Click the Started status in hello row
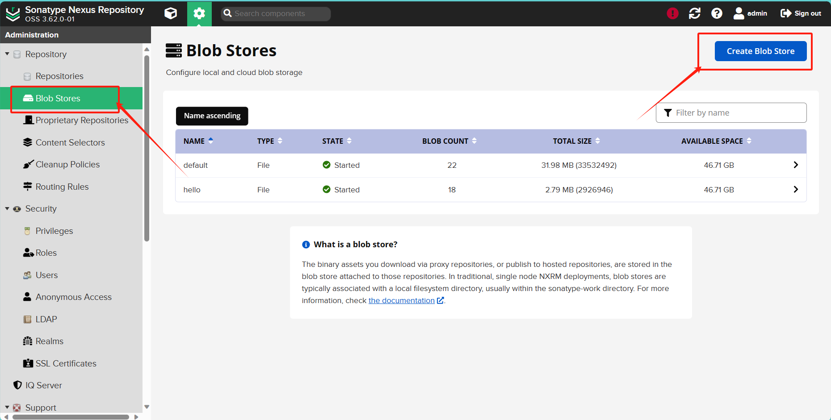 click(341, 190)
